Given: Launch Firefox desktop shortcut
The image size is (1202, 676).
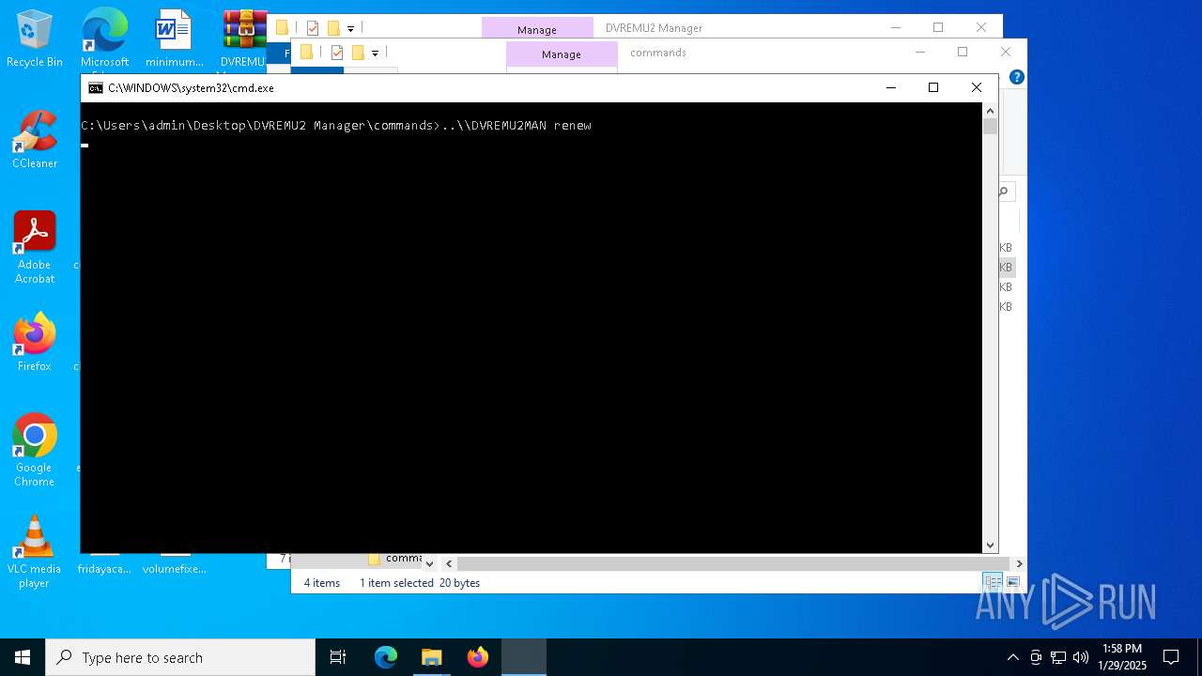Looking at the screenshot, I should 35,343.
